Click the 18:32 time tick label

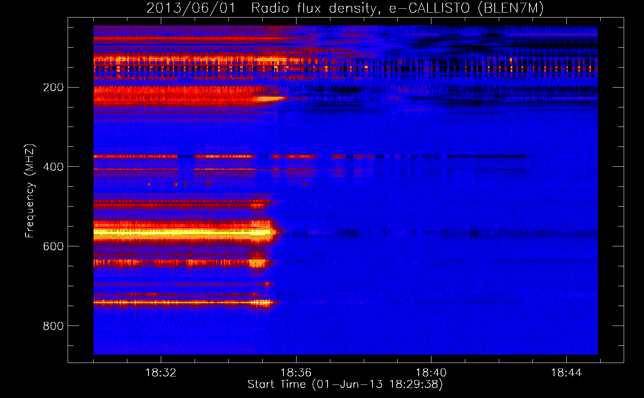coord(161,373)
